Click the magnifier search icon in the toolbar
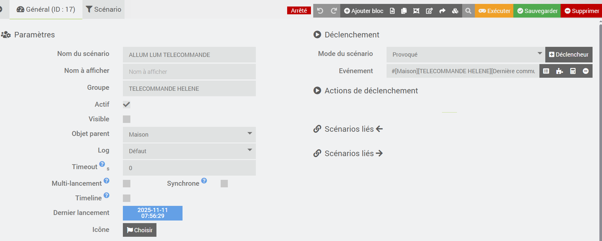This screenshot has height=241, width=602. 468,11
